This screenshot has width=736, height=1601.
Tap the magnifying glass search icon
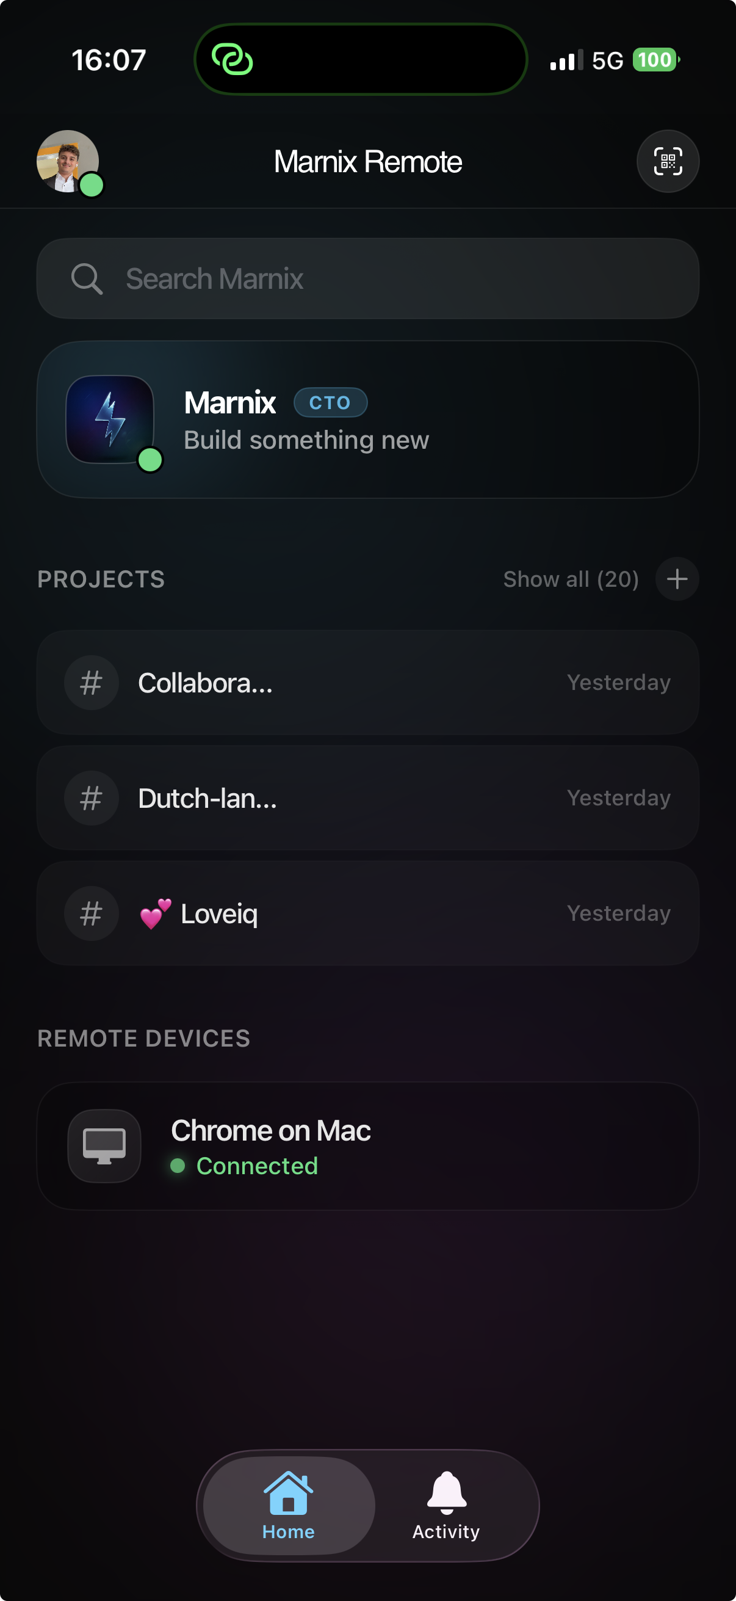pyautogui.click(x=86, y=278)
